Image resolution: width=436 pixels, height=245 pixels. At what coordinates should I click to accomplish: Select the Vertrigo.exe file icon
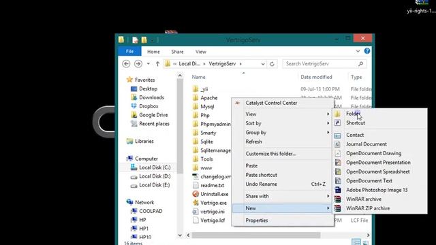click(x=196, y=203)
